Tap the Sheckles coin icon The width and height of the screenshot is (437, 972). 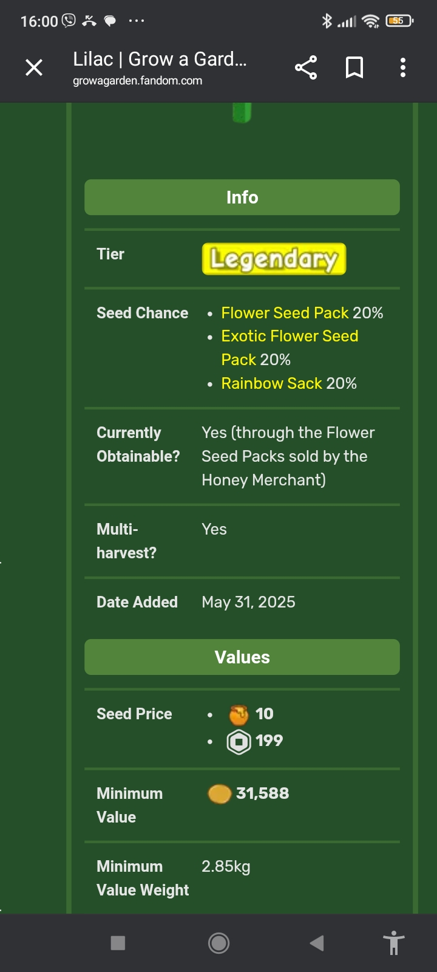pyautogui.click(x=219, y=794)
